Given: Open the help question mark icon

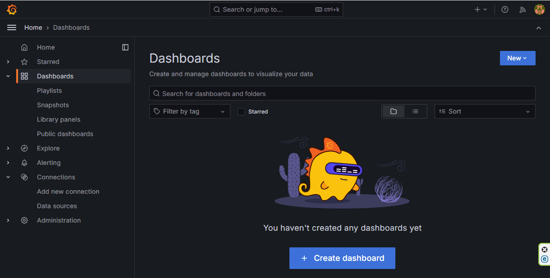Looking at the screenshot, I should [x=505, y=9].
